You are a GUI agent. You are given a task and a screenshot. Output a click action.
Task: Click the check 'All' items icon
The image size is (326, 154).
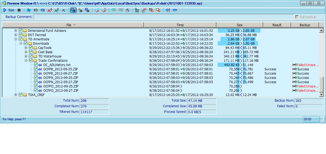[x=144, y=10]
